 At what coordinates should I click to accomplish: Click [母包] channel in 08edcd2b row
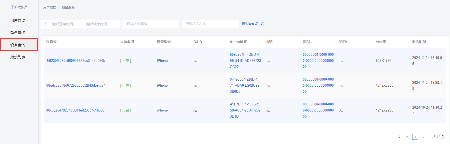[x=126, y=85]
